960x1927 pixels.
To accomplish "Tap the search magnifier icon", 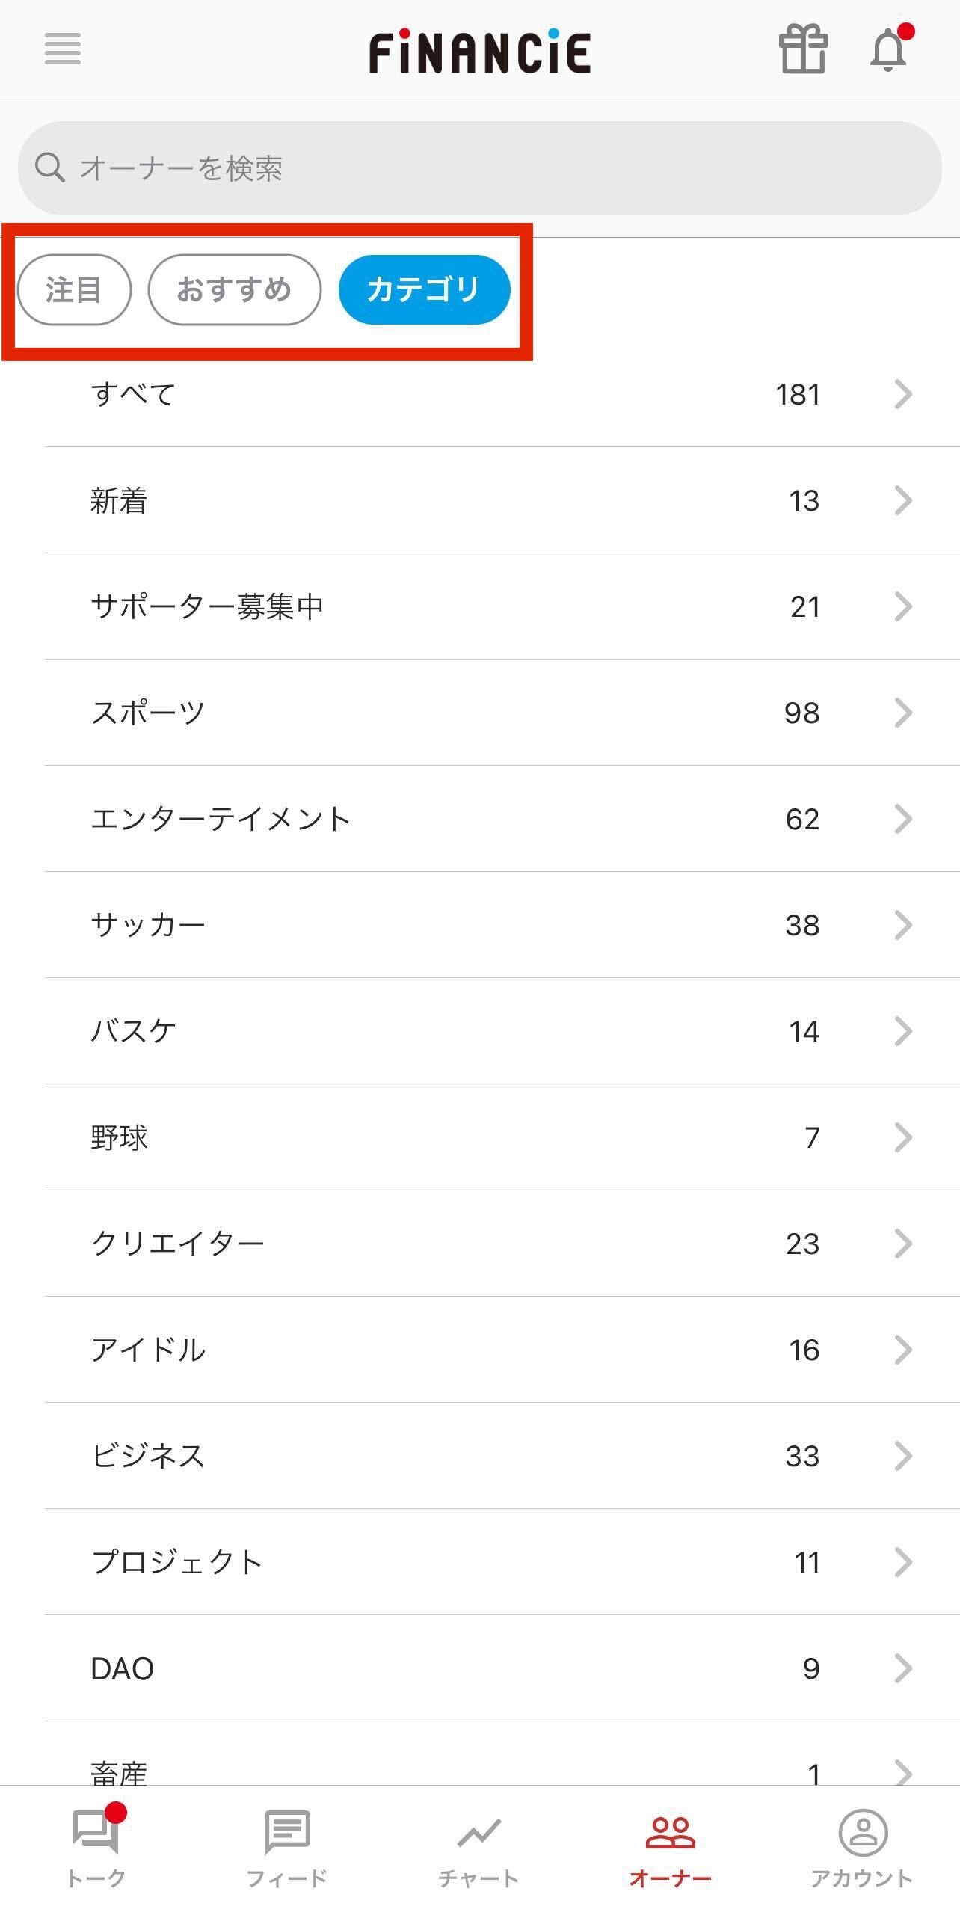I will [49, 168].
